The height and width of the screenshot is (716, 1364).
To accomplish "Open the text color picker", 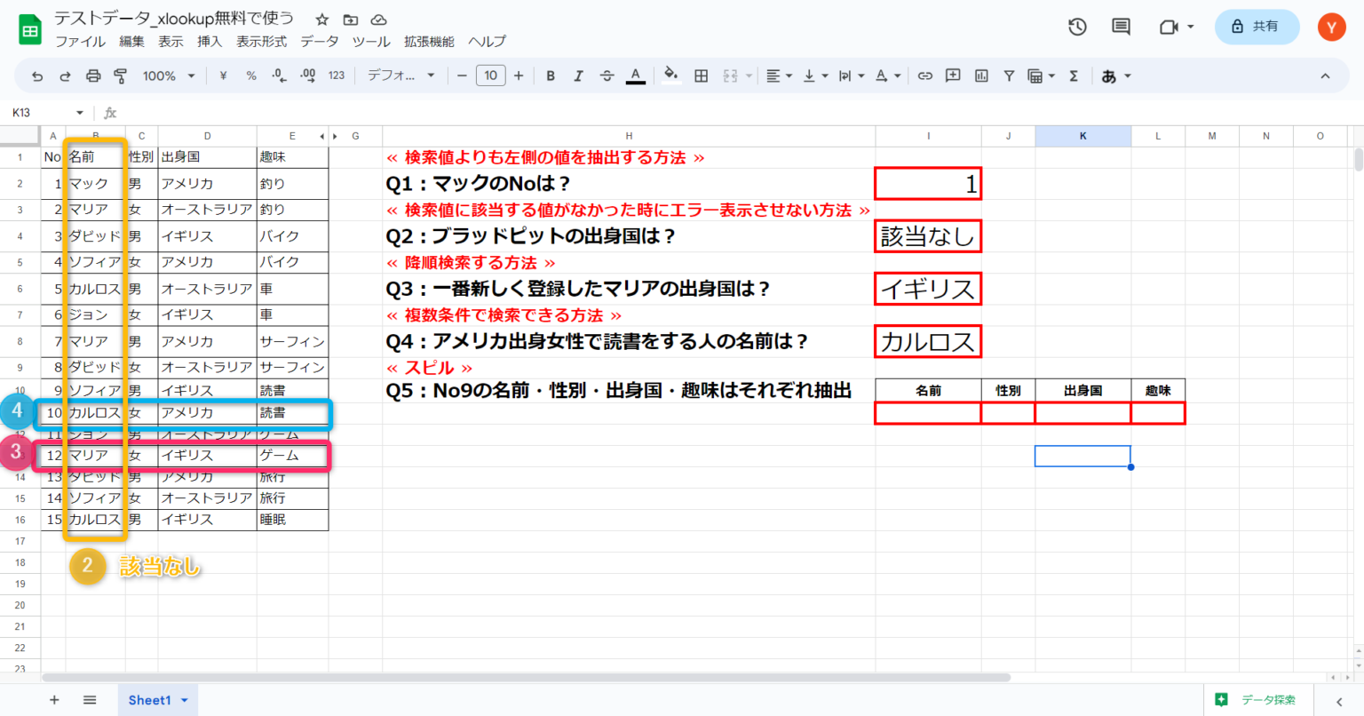I will pos(636,76).
